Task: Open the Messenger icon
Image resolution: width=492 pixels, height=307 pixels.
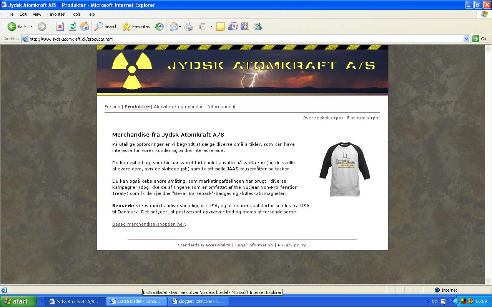Action: tap(258, 26)
